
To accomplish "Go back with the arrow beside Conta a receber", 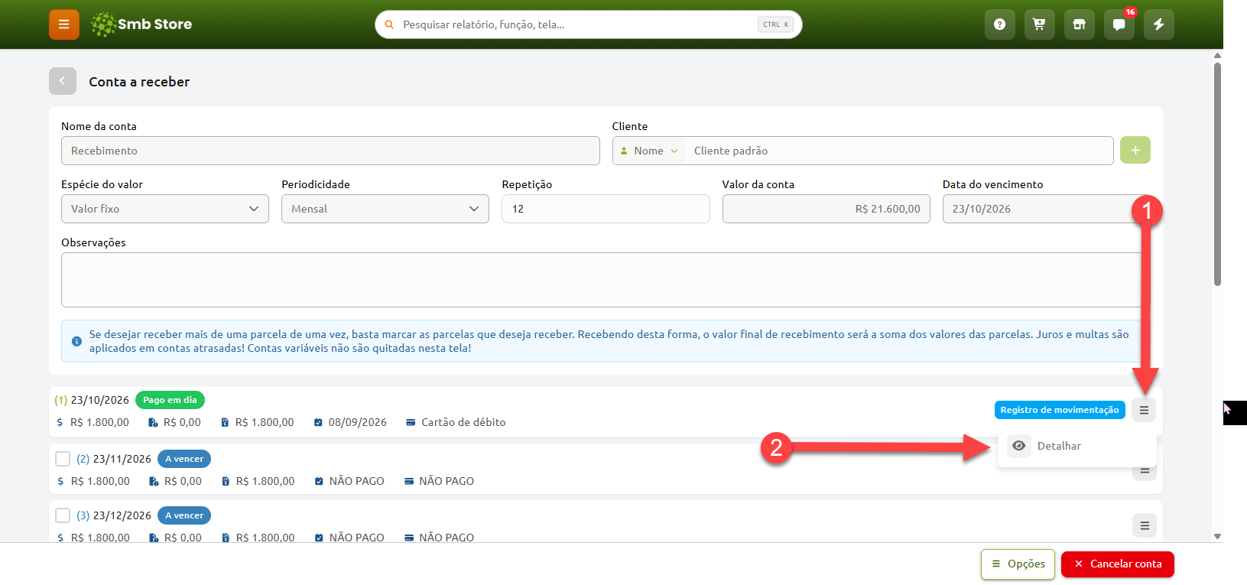I will tap(63, 81).
